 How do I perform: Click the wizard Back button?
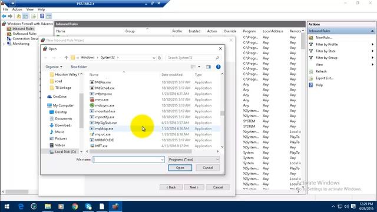[171, 187]
